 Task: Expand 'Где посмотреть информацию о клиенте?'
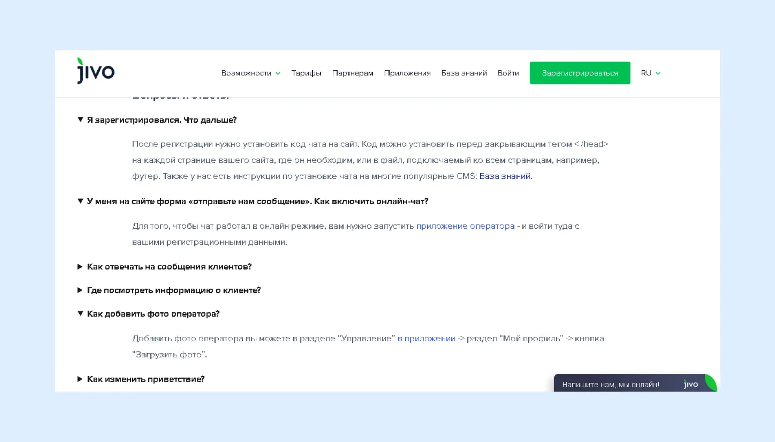[174, 290]
